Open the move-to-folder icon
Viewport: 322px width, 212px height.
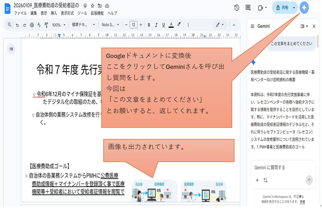[100, 6]
